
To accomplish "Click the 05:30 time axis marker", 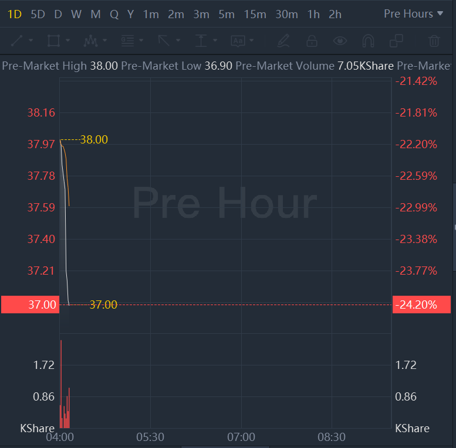I will 151,437.
